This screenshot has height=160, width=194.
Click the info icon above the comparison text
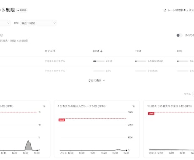[2, 35]
